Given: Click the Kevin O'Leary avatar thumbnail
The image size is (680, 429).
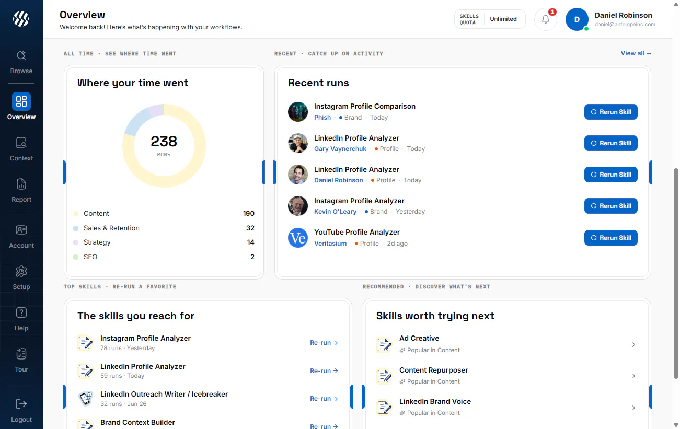Looking at the screenshot, I should [x=298, y=206].
